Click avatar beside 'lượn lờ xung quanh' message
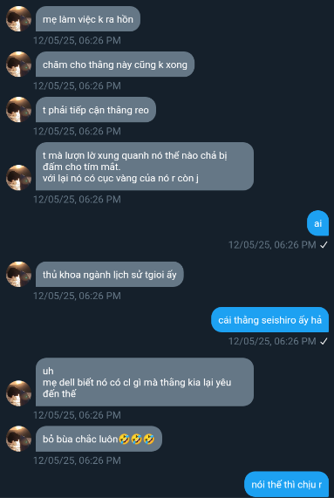334x498 pixels. (x=18, y=178)
